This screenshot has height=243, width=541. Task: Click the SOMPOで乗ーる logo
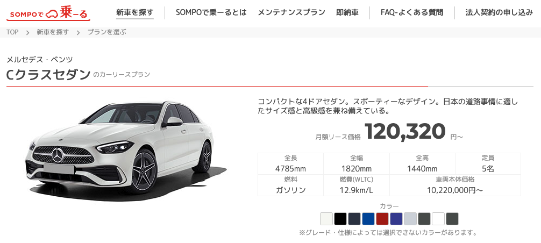coord(48,13)
